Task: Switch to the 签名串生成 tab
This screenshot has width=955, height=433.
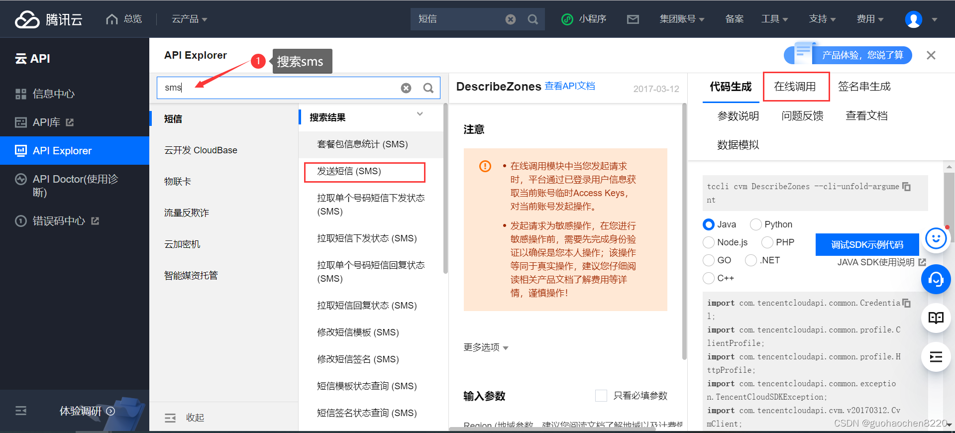Action: point(864,87)
